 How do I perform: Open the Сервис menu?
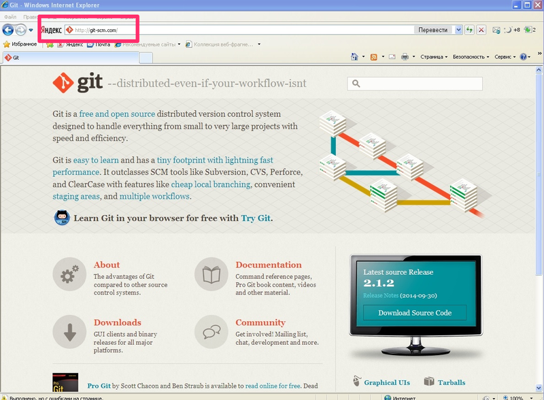(x=505, y=56)
